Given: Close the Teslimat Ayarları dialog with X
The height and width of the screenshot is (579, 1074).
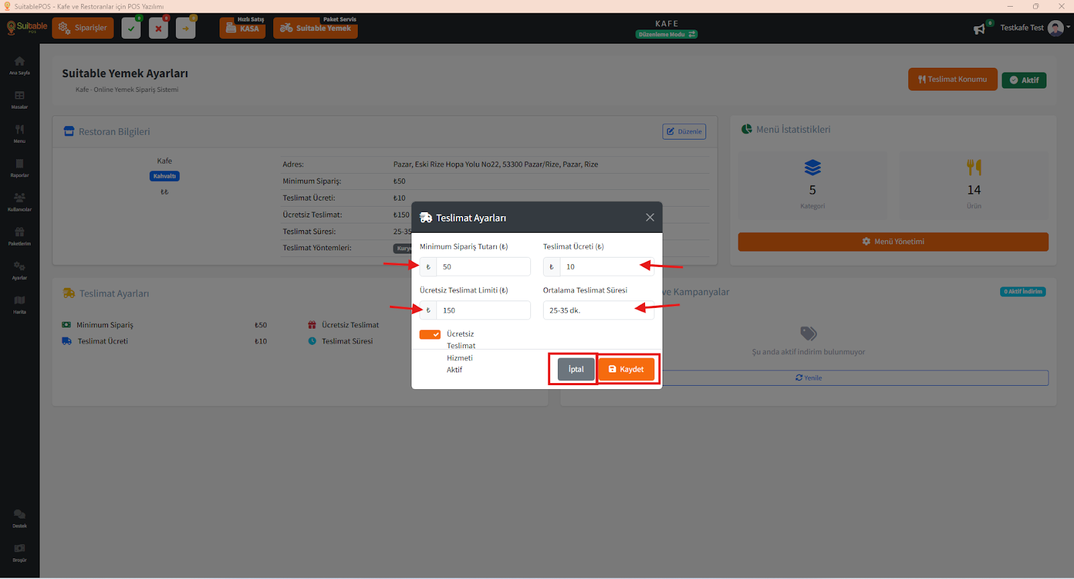Looking at the screenshot, I should [650, 217].
